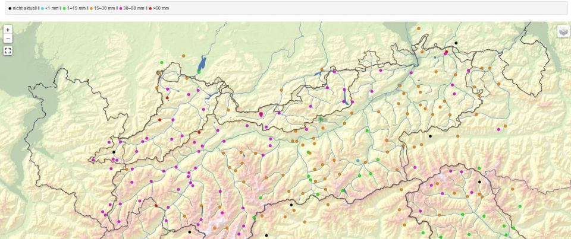The image size is (571, 239).
Task: Toggle the '<1 mm' legend entry
Action: (x=52, y=8)
